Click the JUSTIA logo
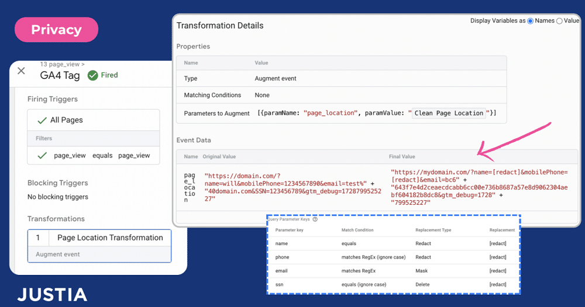The height and width of the screenshot is (307, 585). pyautogui.click(x=52, y=294)
